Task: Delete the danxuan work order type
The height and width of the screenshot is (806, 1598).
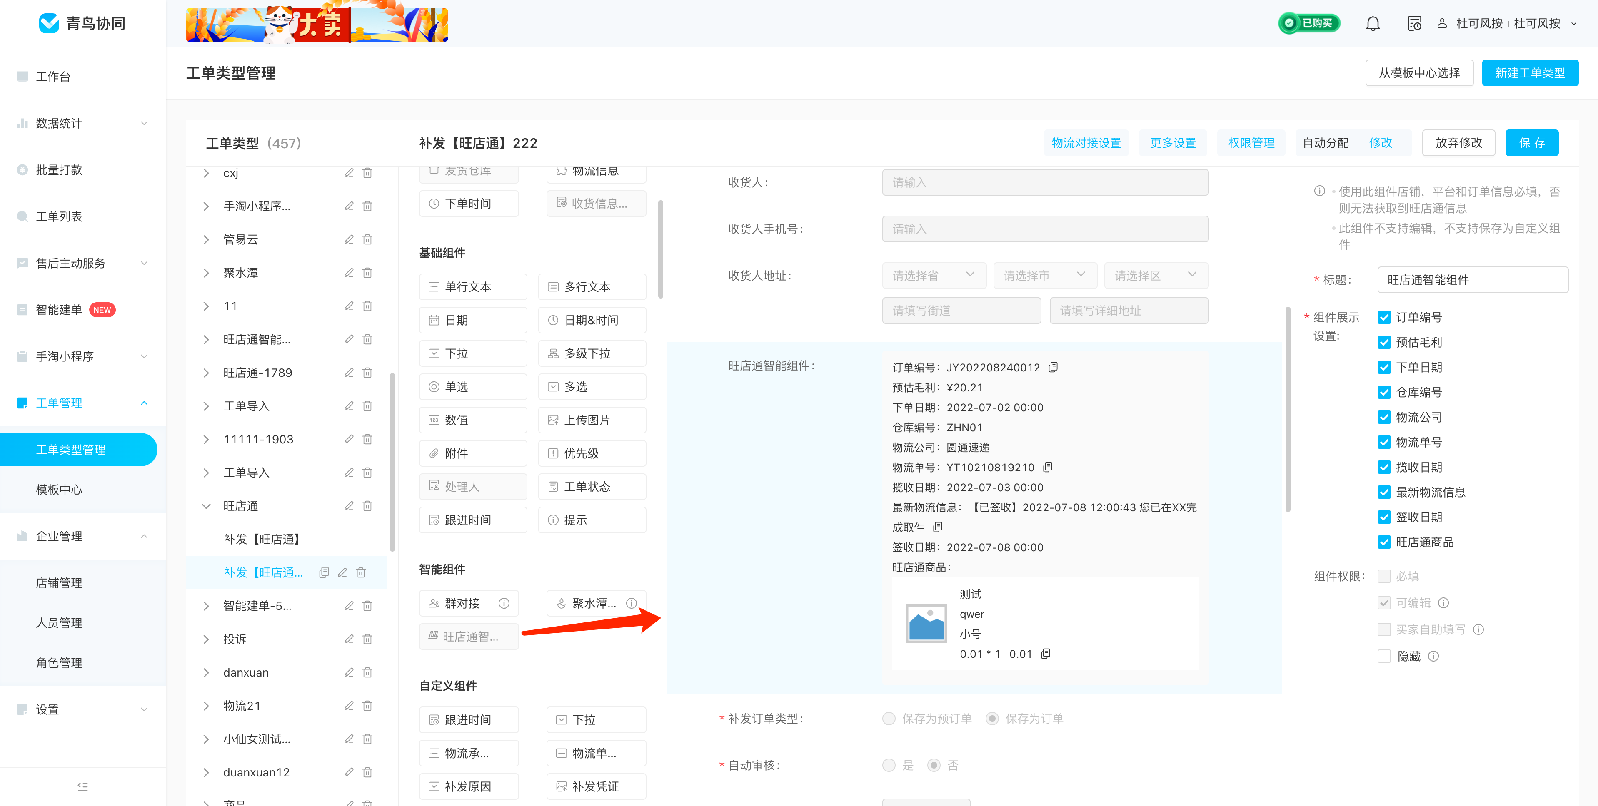Action: point(367,672)
